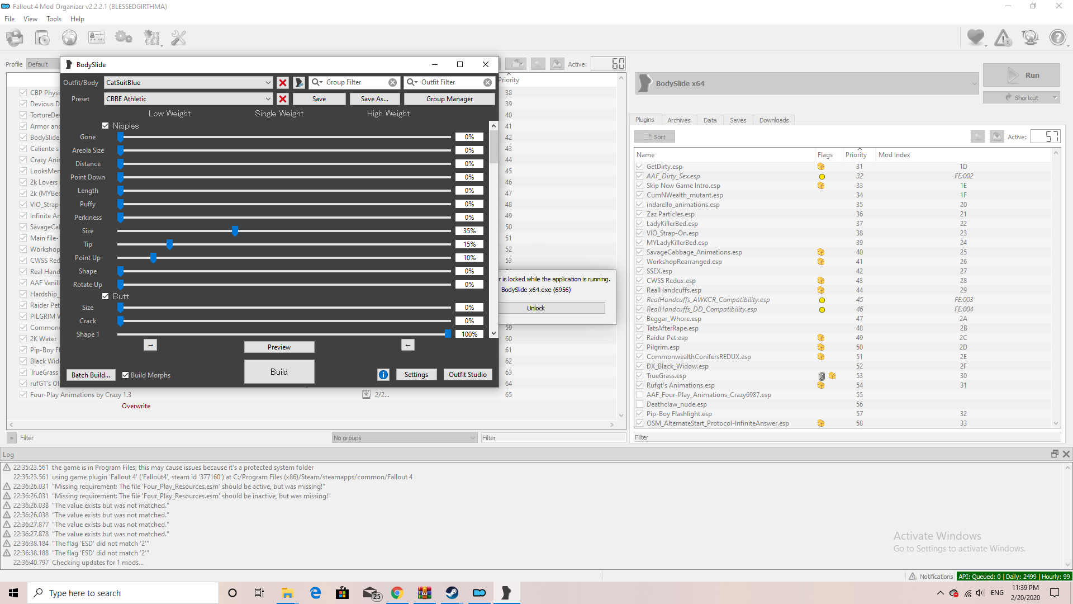
Task: Open the volume control in system tray
Action: point(981,593)
